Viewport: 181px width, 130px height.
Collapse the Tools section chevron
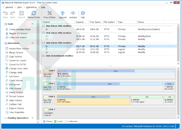pos(33,24)
